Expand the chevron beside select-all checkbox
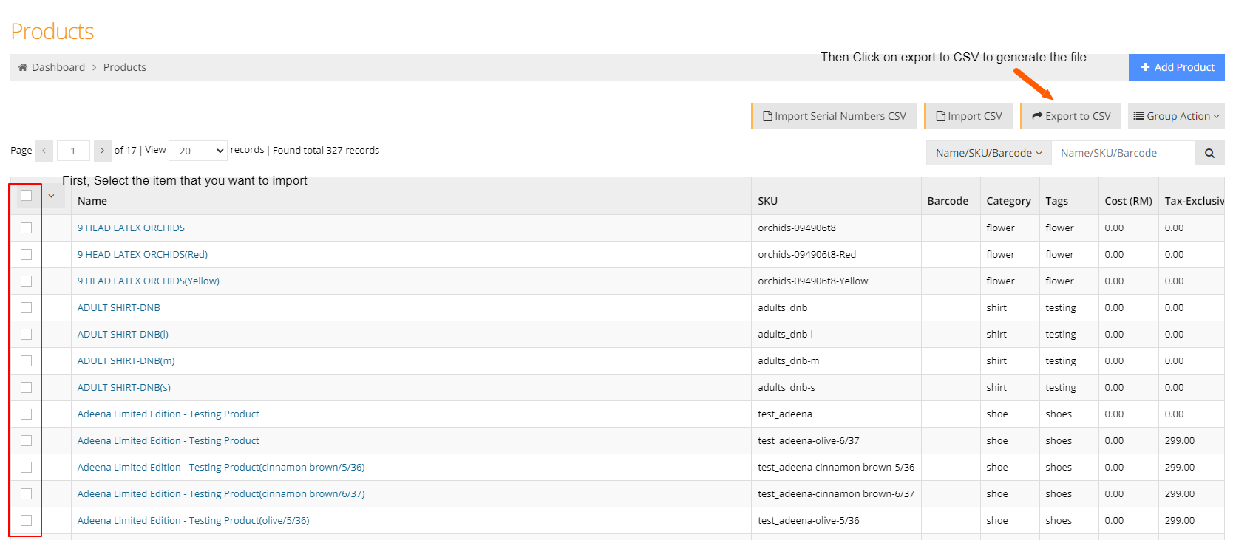1233x540 pixels. point(52,196)
